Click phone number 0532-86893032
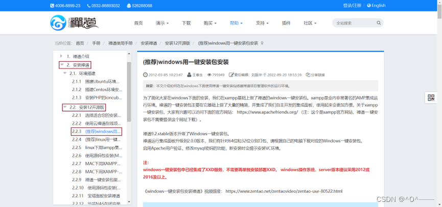The height and width of the screenshot is (207, 442). (105, 6)
